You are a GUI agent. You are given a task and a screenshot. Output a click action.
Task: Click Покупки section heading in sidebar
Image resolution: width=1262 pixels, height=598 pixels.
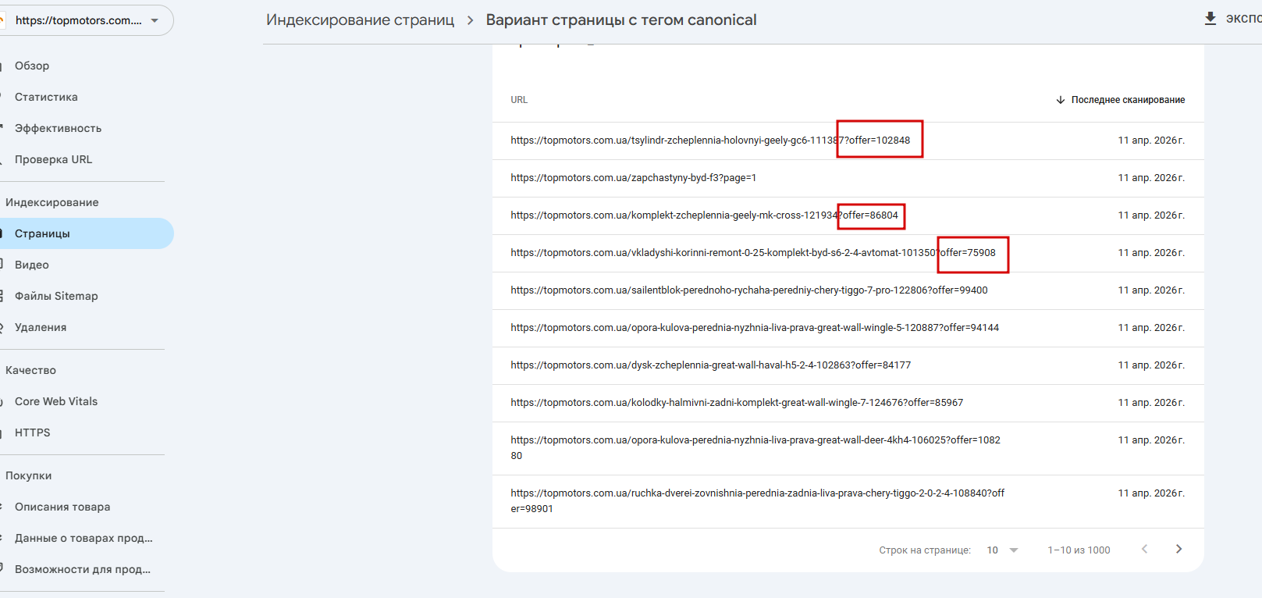(28, 475)
